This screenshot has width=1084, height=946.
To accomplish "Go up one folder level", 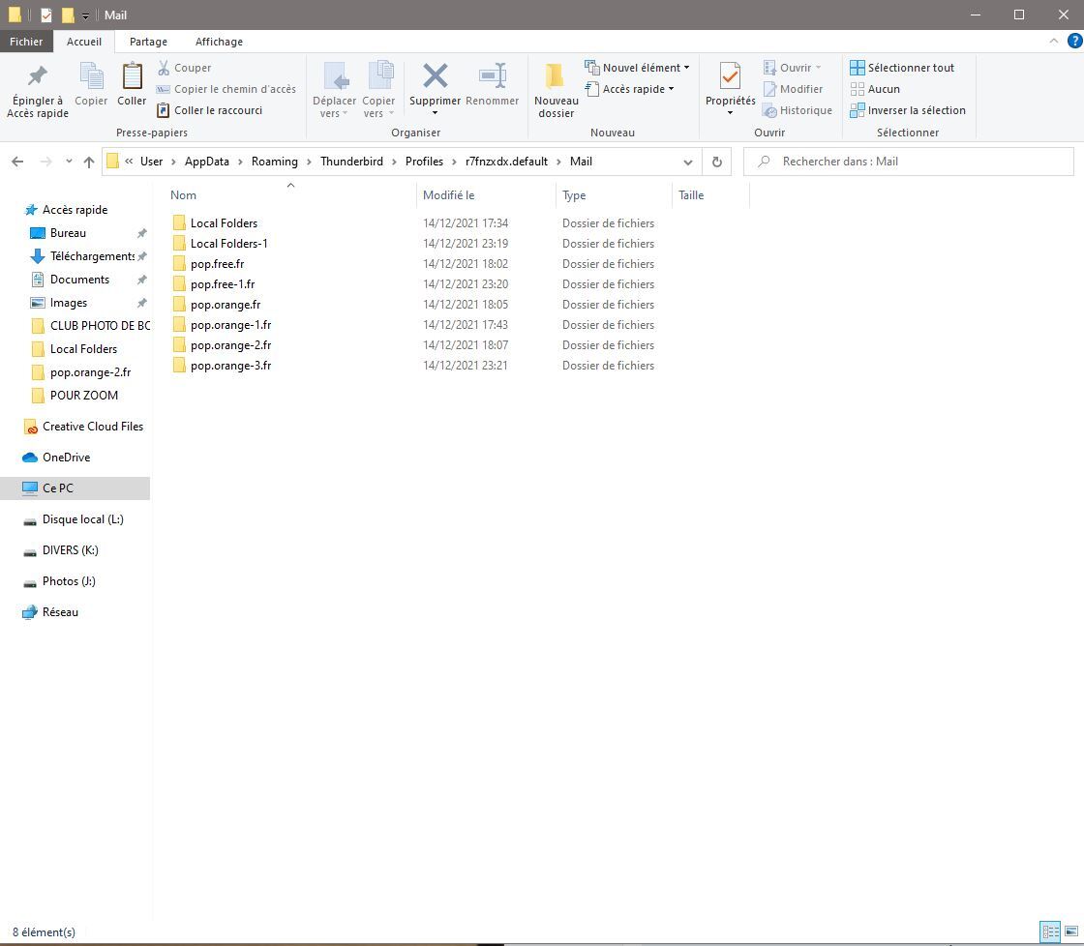I will pyautogui.click(x=88, y=162).
